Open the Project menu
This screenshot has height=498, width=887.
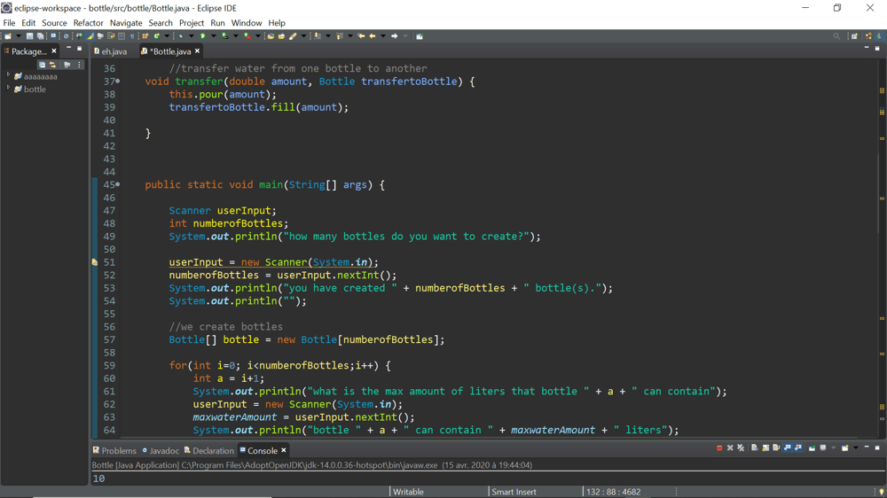[x=192, y=23]
